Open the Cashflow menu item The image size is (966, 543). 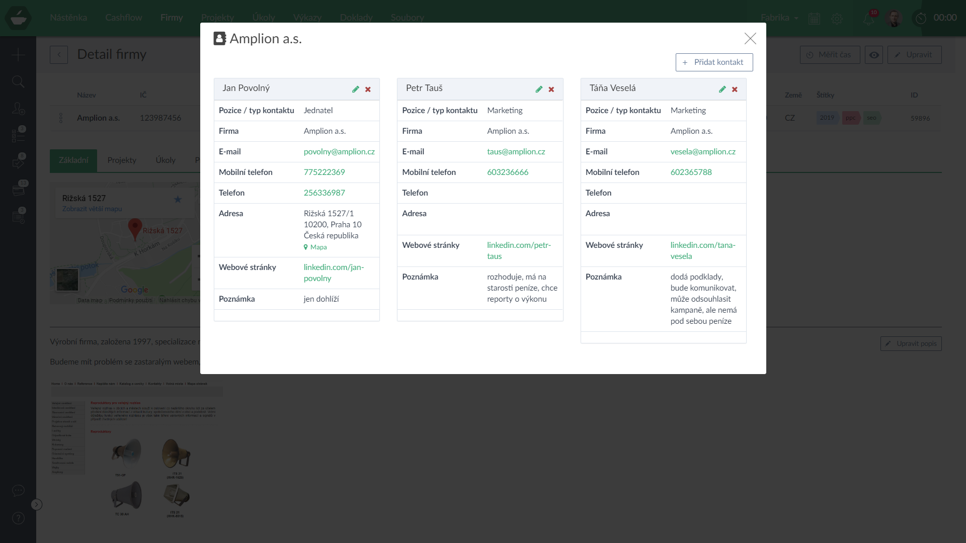click(123, 18)
